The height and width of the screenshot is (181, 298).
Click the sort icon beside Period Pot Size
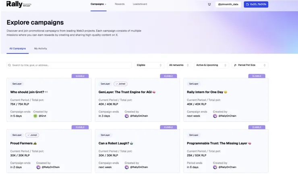(x=235, y=65)
